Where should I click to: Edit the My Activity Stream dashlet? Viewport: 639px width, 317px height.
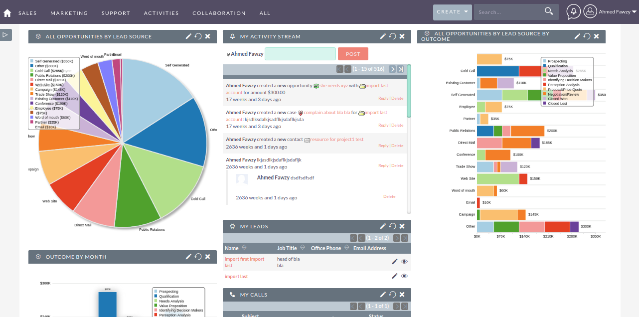pyautogui.click(x=383, y=36)
